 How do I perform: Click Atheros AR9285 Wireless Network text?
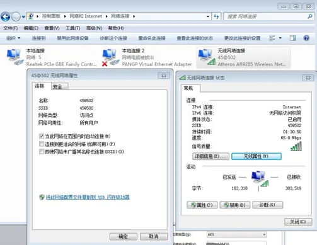[251, 64]
